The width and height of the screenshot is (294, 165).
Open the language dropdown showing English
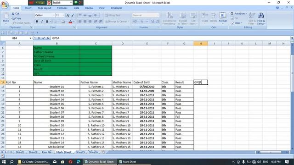point(71,3)
